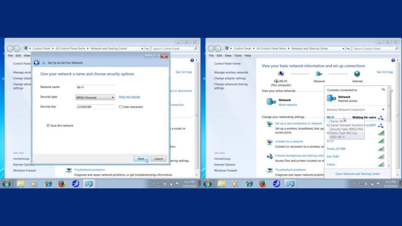Click Next in the Ad Hoc dialog
This screenshot has height=226, width=402.
click(141, 159)
